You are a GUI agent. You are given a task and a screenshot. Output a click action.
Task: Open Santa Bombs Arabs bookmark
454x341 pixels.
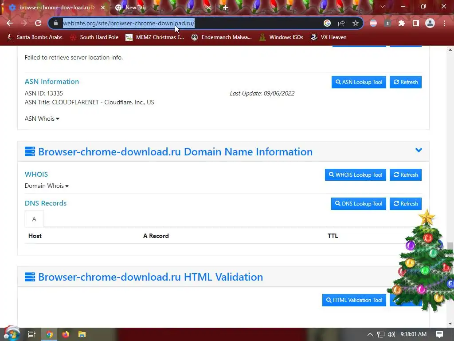35,37
